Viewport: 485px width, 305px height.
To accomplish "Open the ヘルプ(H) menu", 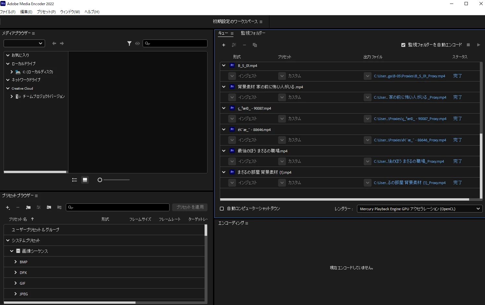I will click(x=92, y=12).
